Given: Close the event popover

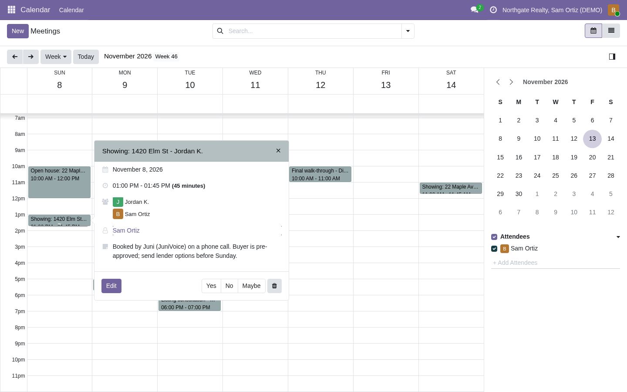Looking at the screenshot, I should click(x=278, y=151).
